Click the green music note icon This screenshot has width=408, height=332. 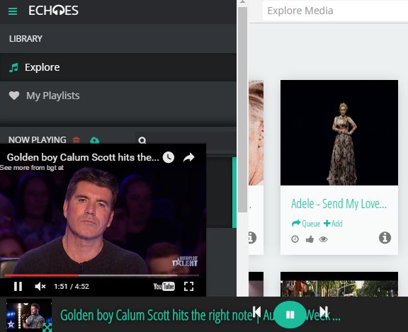pyautogui.click(x=13, y=67)
